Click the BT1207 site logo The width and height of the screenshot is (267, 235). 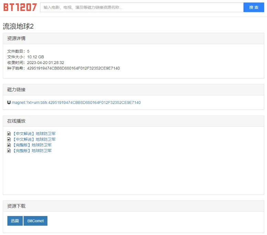pyautogui.click(x=20, y=7)
